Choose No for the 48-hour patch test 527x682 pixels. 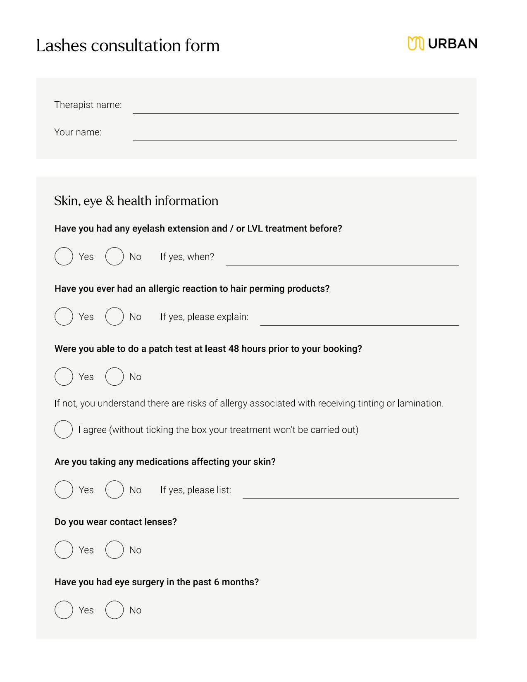coord(114,377)
